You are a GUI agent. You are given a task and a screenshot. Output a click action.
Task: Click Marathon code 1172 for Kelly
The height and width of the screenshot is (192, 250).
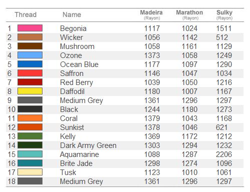coord(189,136)
